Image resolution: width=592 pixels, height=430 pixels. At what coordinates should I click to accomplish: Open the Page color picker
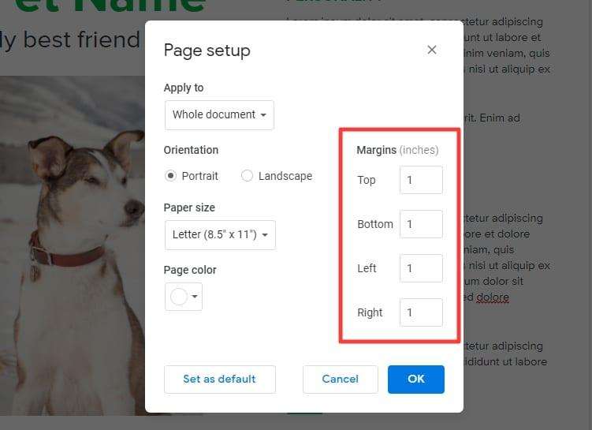click(184, 297)
